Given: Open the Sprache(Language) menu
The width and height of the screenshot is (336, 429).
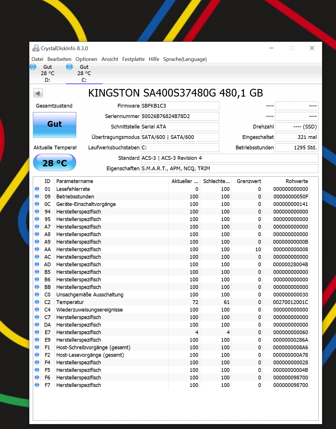Looking at the screenshot, I should pos(185,59).
